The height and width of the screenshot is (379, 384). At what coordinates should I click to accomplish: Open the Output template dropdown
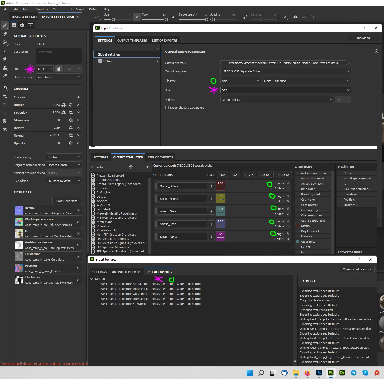tap(286, 71)
